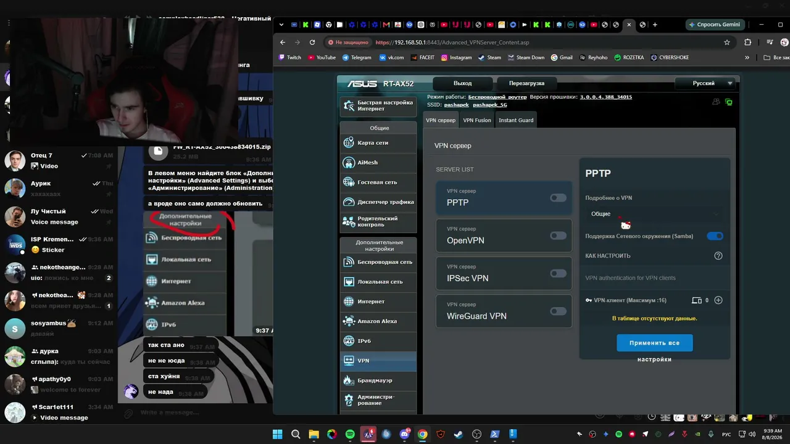Open the Telegram bookmark
This screenshot has width=790, height=444.
[x=357, y=57]
